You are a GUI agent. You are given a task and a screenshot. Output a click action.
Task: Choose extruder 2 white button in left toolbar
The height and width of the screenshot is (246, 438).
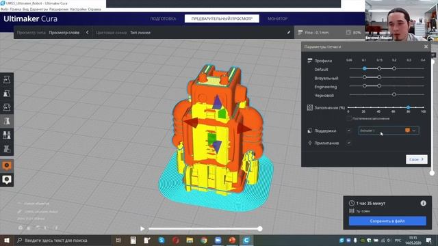[x=7, y=180]
